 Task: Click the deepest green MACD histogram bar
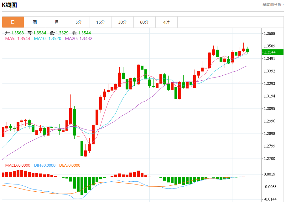tap(82, 186)
